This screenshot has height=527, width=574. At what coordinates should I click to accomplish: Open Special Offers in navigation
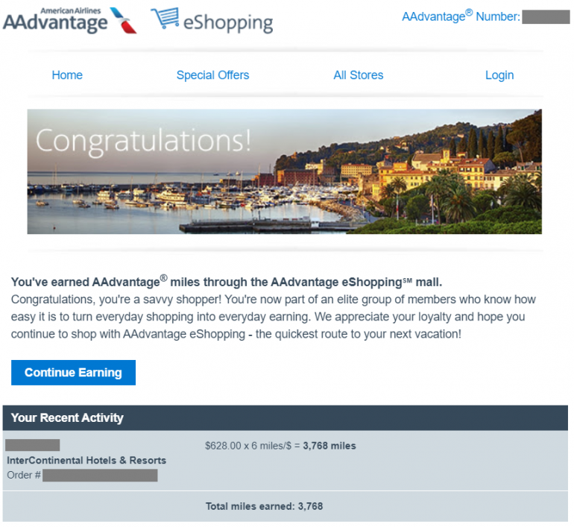tap(212, 75)
